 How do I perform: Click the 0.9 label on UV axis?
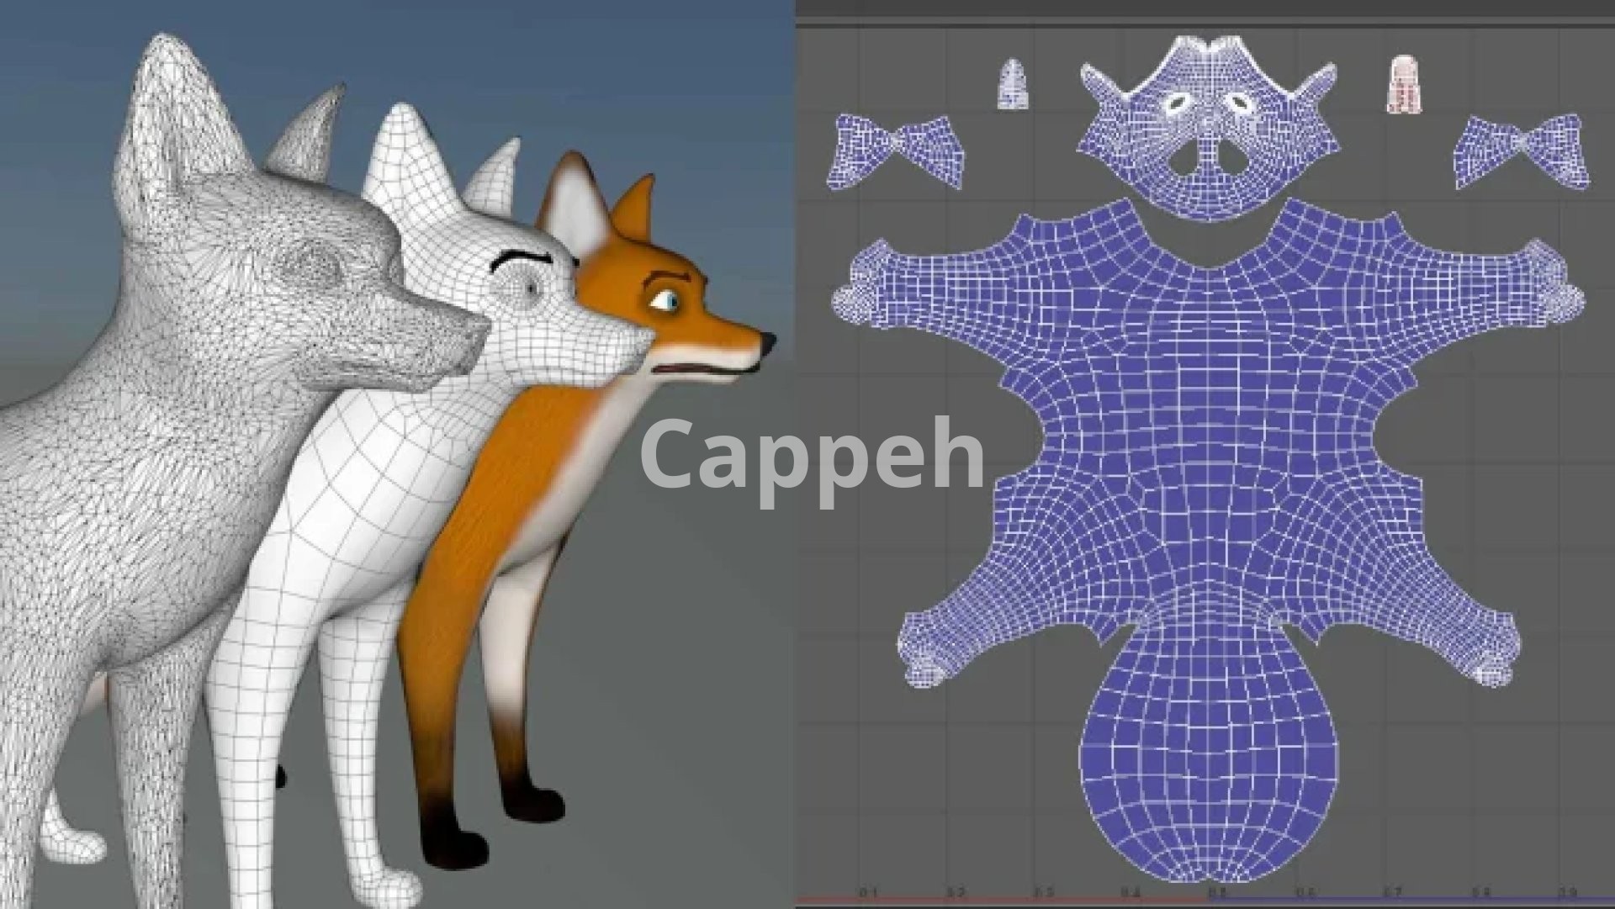pos(1566,891)
